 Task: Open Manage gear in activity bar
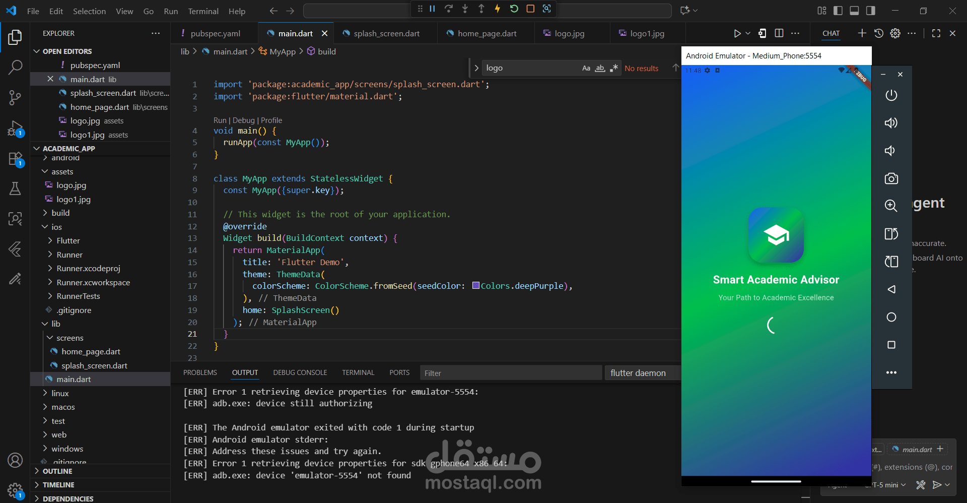coord(15,490)
